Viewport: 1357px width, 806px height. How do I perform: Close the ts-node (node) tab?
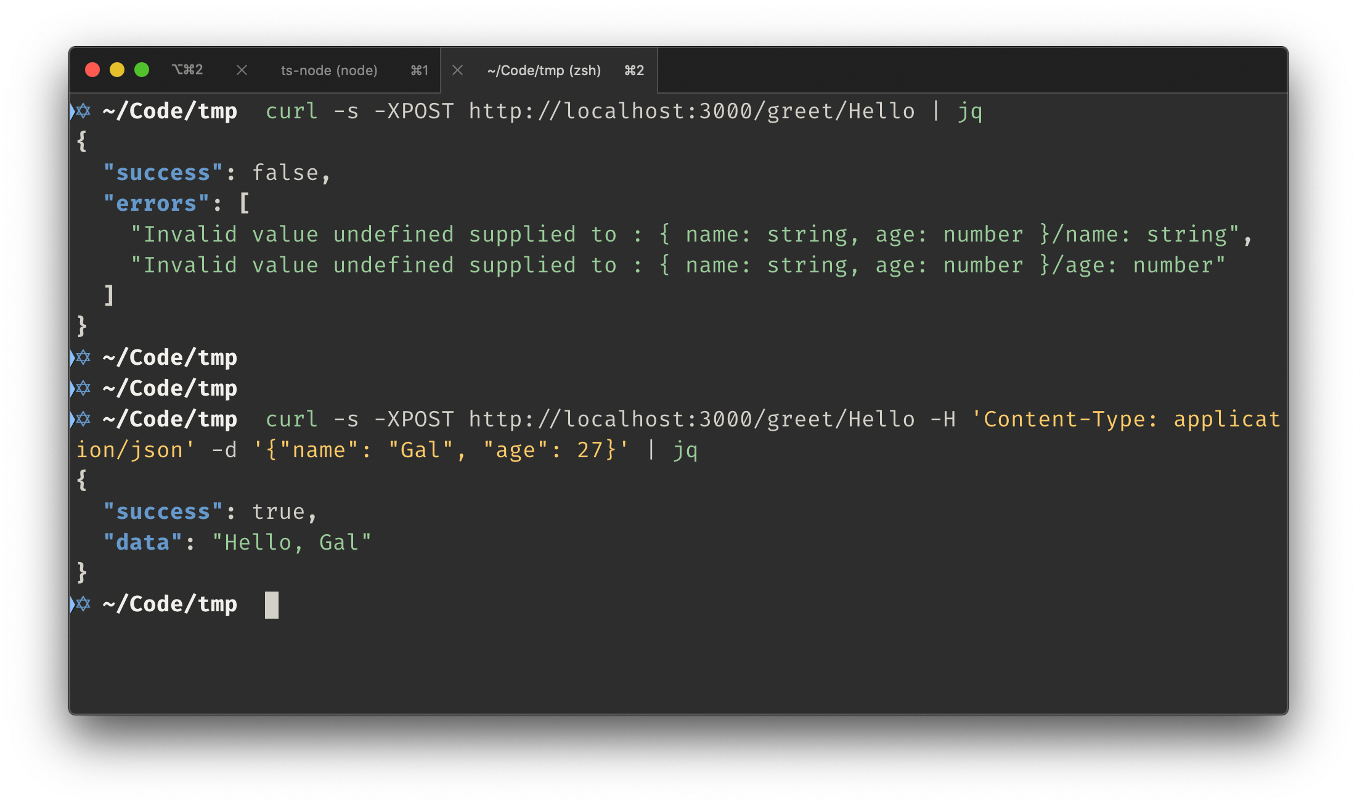[242, 70]
